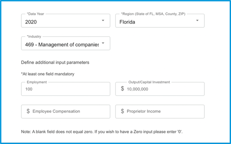Select the 2020 value in Data Year
The image size is (231, 144).
click(31, 22)
